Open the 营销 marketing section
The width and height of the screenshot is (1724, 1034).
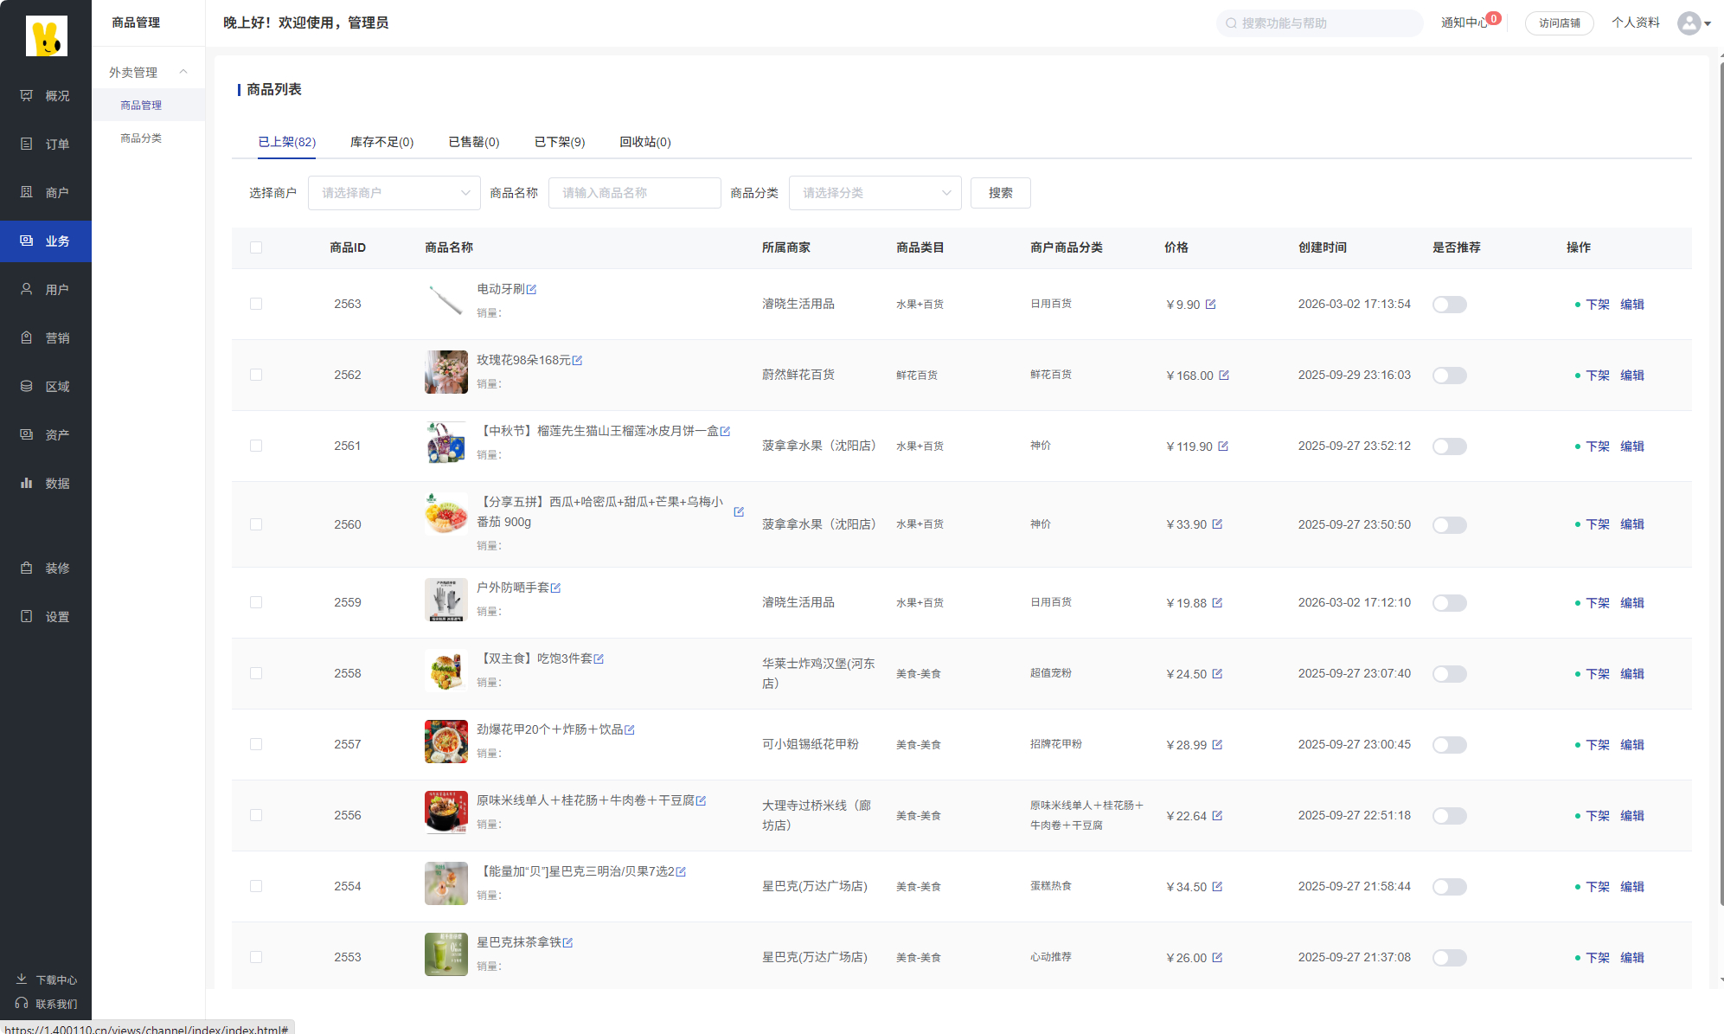click(46, 337)
